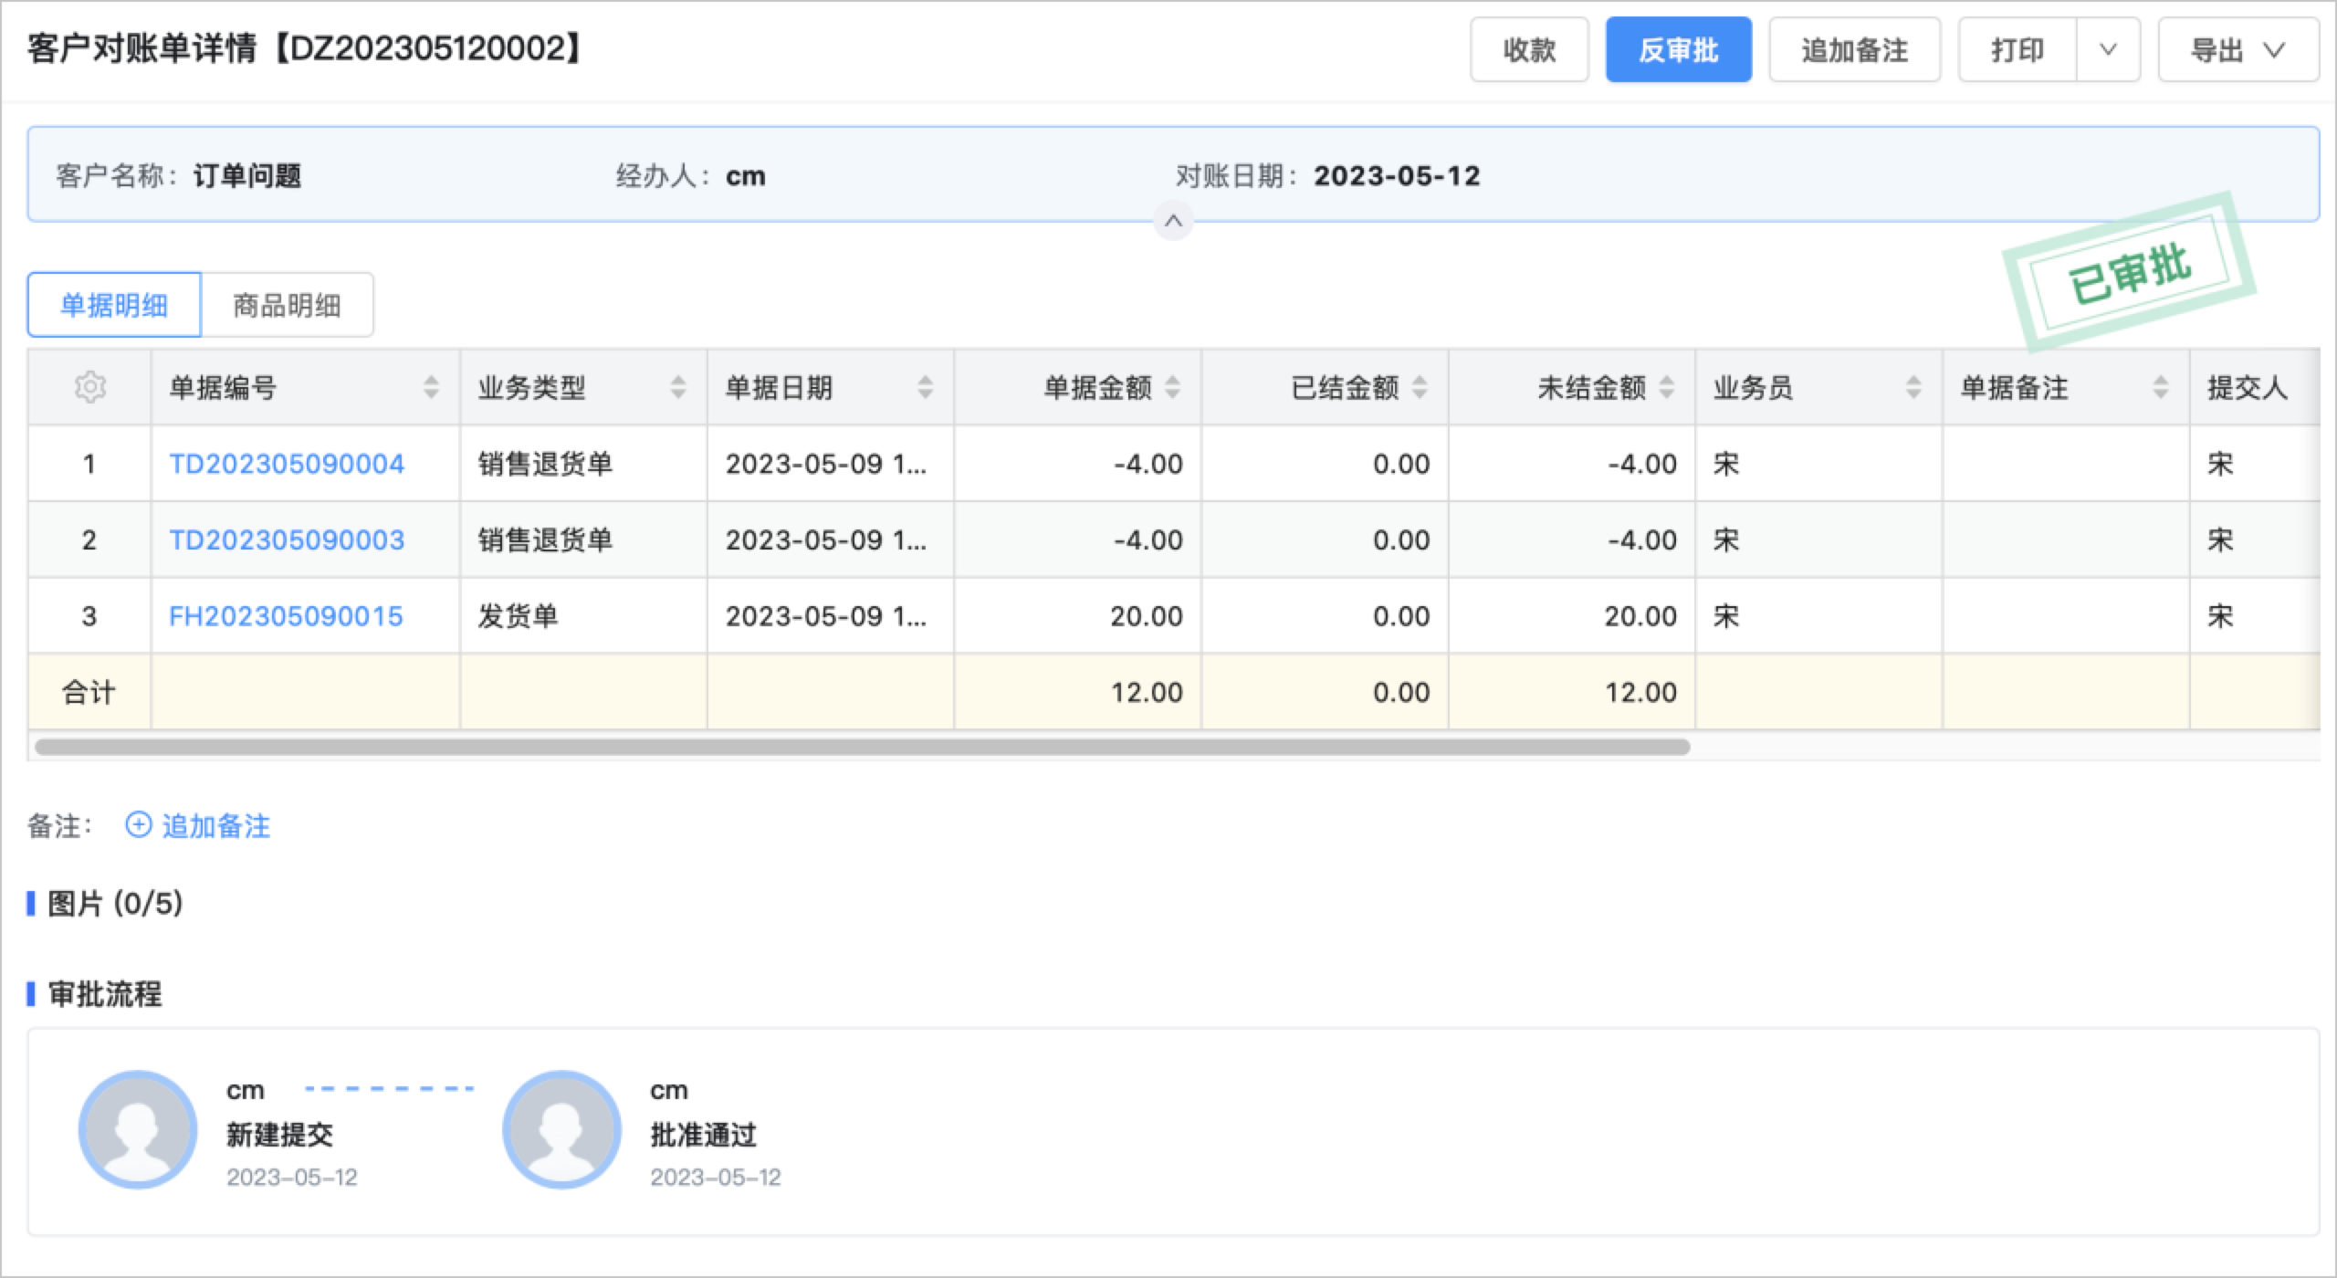Sort by 未结金额 column arrows
Viewport: 2337px width, 1278px height.
1666,387
